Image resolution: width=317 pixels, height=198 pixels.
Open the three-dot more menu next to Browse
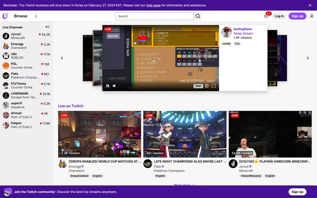36,16
